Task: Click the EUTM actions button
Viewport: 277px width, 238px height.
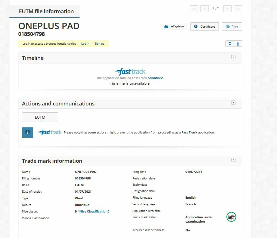Action: [x=40, y=117]
